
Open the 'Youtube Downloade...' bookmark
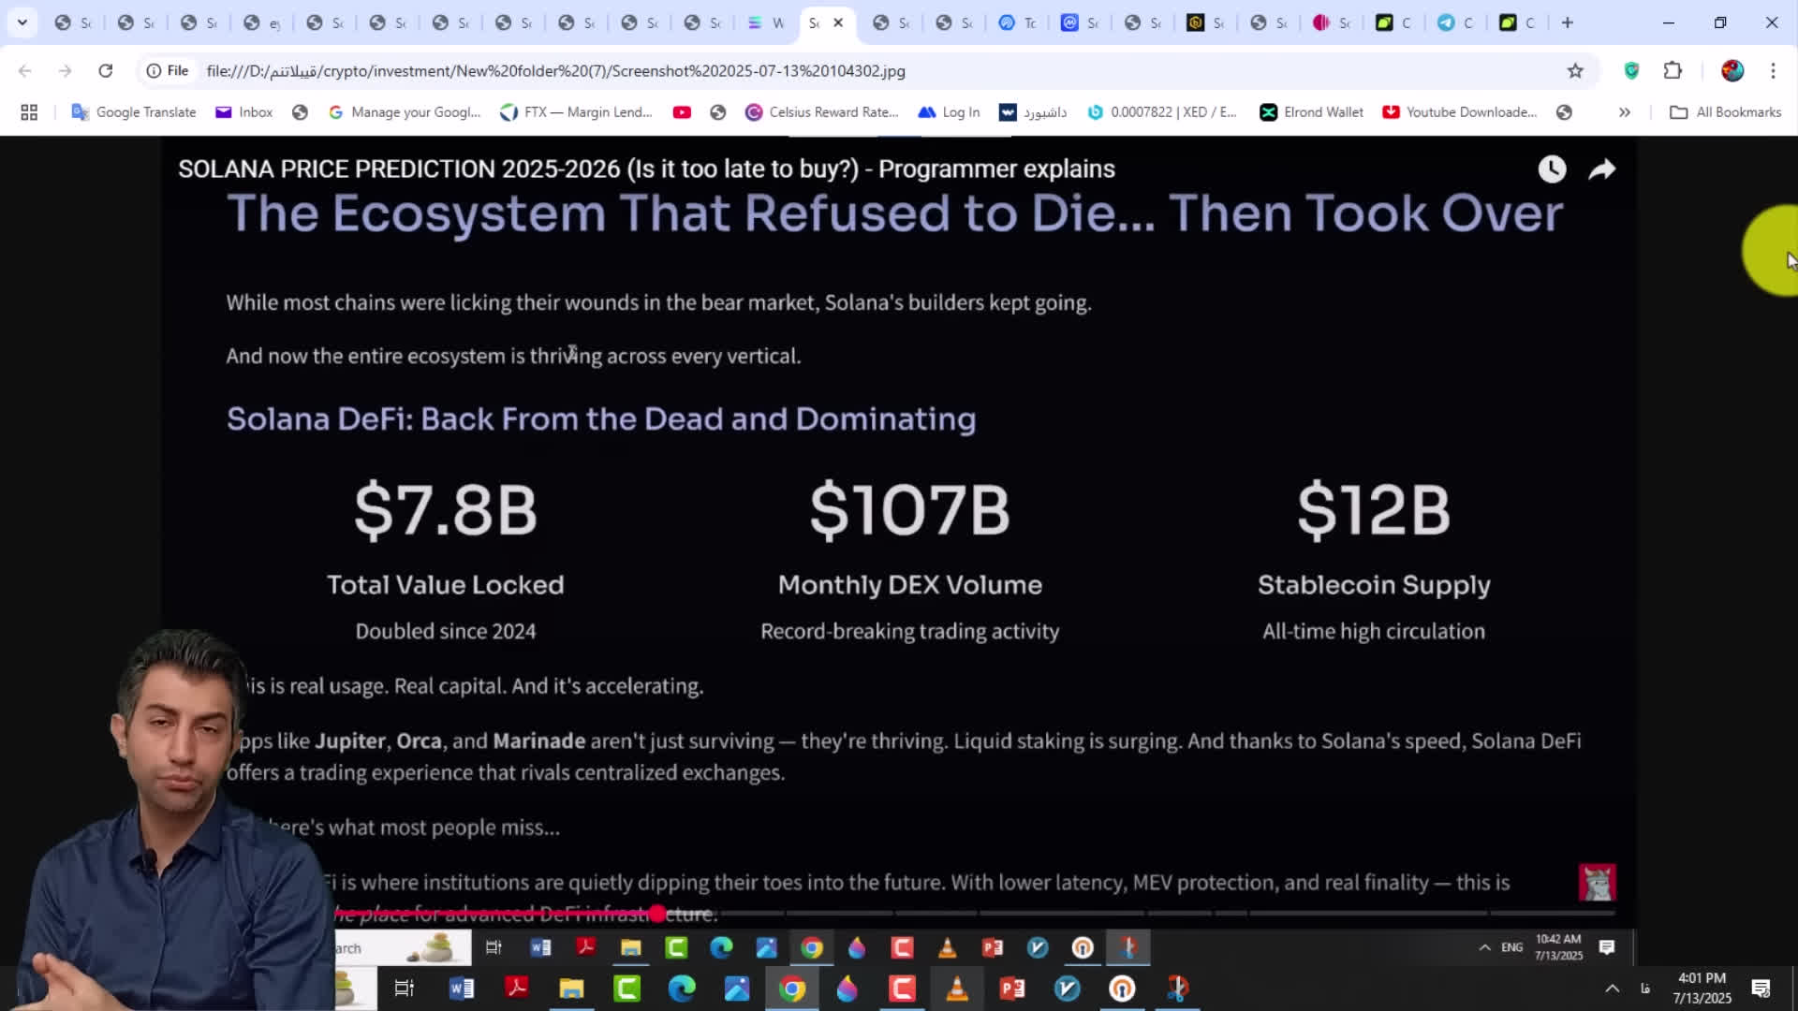[1459, 112]
